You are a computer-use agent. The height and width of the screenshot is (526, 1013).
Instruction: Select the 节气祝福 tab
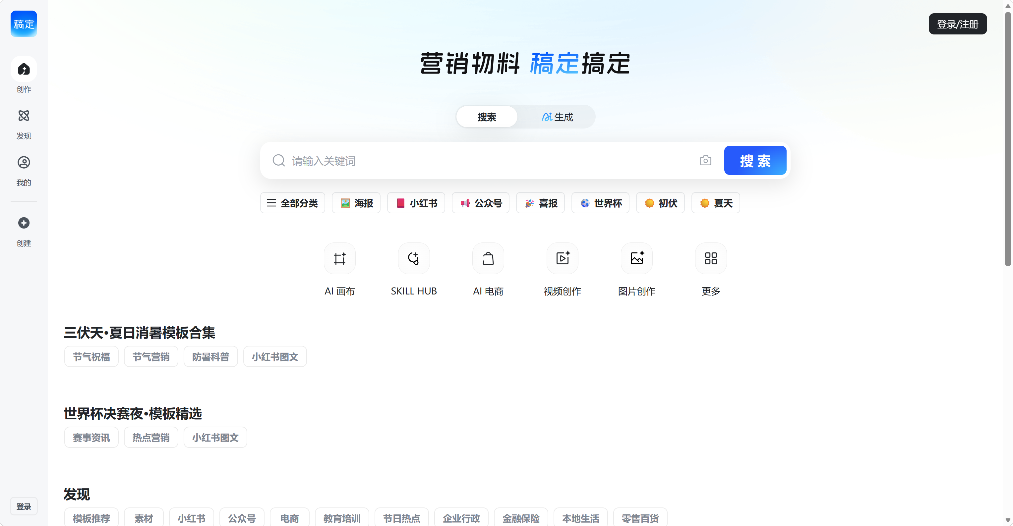[x=91, y=356]
